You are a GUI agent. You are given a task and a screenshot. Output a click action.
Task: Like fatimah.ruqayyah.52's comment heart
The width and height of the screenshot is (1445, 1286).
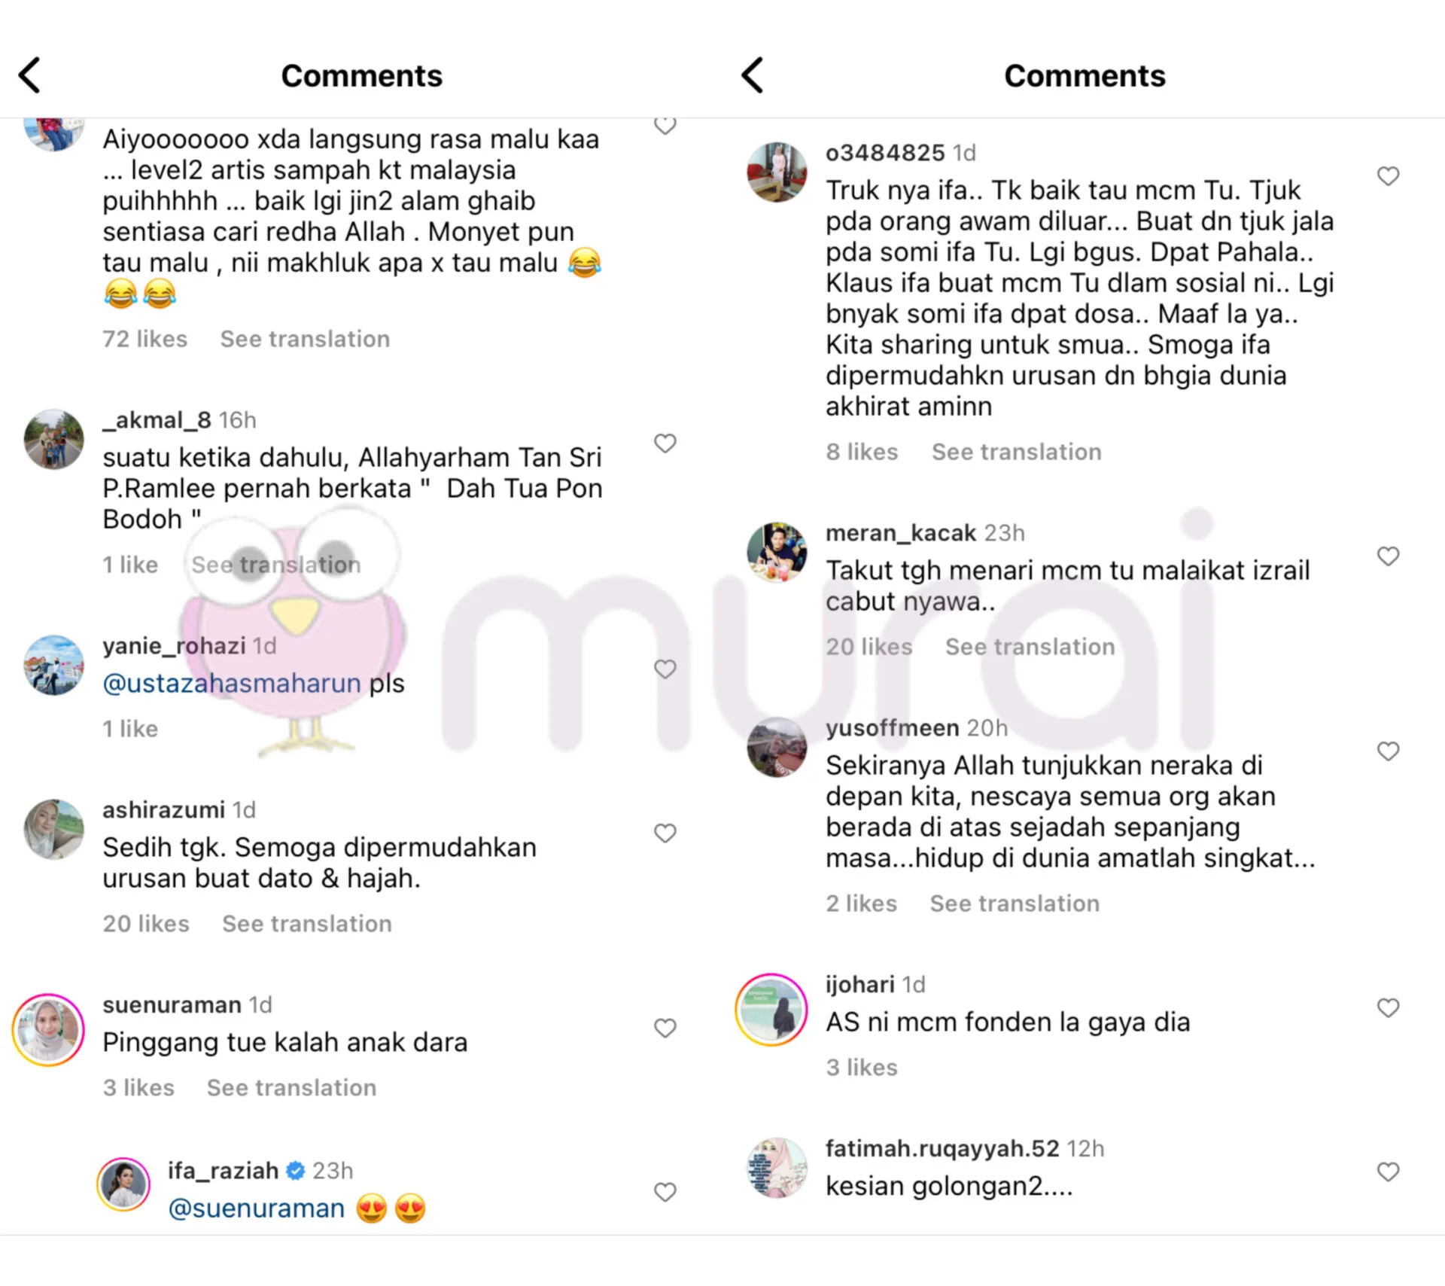click(1388, 1172)
